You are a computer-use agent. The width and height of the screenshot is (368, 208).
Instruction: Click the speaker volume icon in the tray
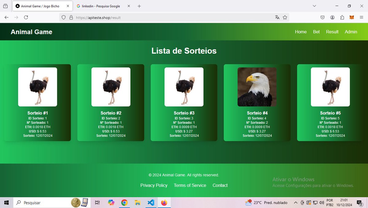pyautogui.click(x=321, y=202)
